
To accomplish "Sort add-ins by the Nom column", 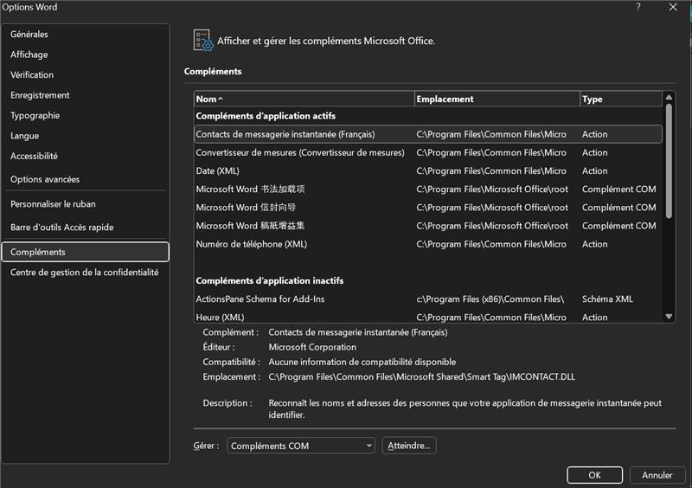I will pyautogui.click(x=304, y=99).
